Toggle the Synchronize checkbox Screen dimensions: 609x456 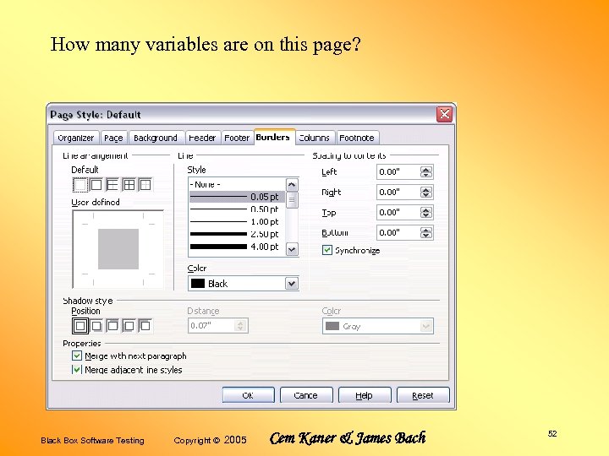click(x=327, y=250)
